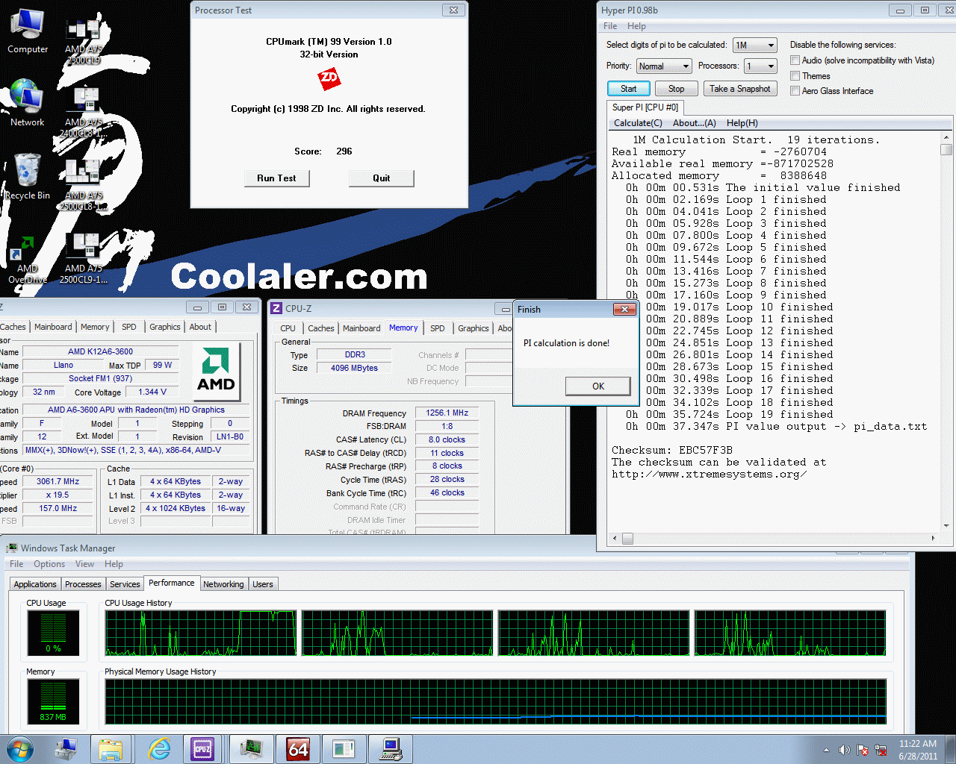Image resolution: width=956 pixels, height=764 pixels.
Task: Switch to CPU-Z in the taskbar
Action: (202, 749)
